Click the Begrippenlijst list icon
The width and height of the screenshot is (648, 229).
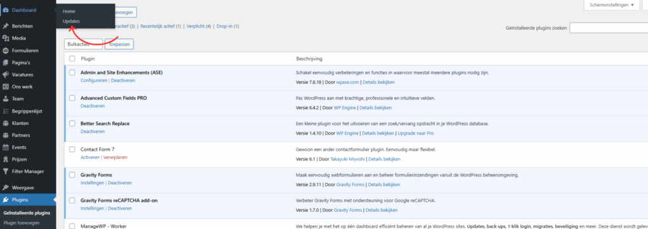point(5,111)
